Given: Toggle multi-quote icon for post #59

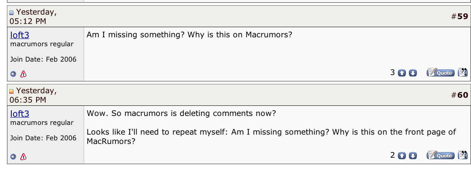Looking at the screenshot, I should 462,72.
